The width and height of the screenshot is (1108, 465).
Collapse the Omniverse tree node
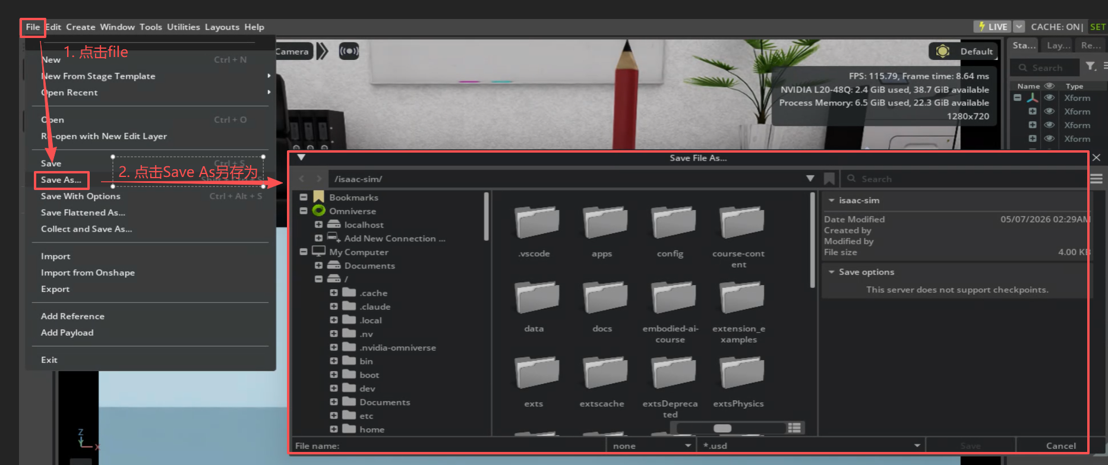pyautogui.click(x=304, y=210)
